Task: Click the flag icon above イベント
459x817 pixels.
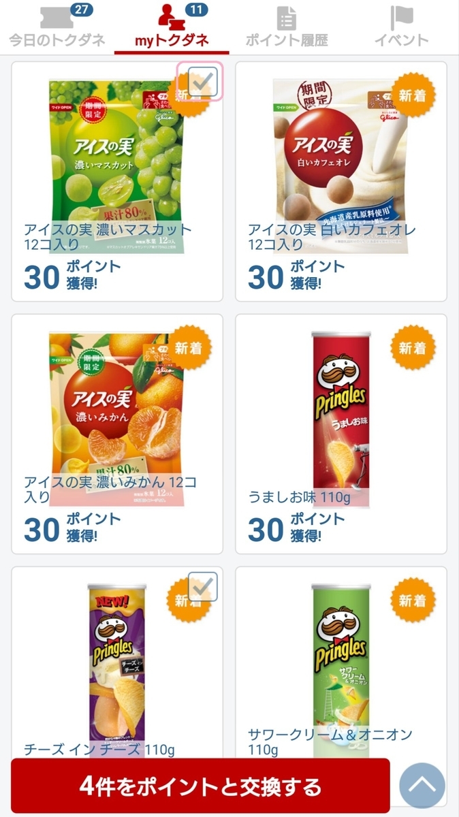Action: 401,17
